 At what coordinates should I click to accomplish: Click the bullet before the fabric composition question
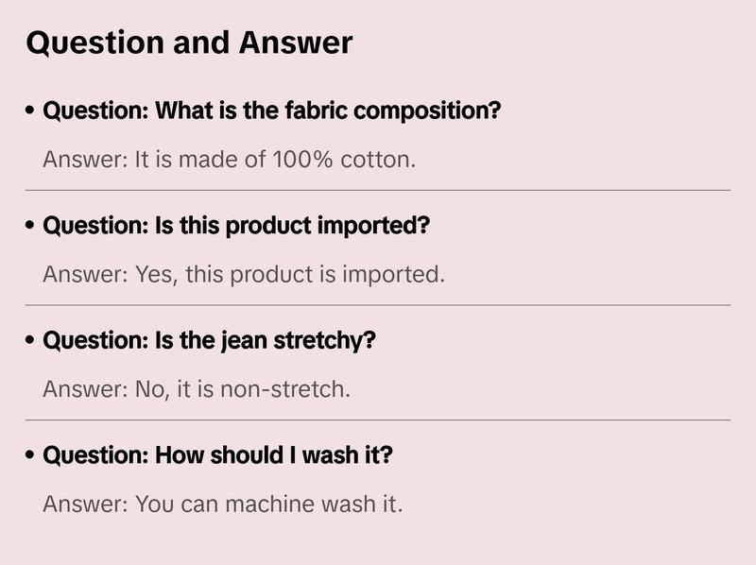tap(31, 111)
